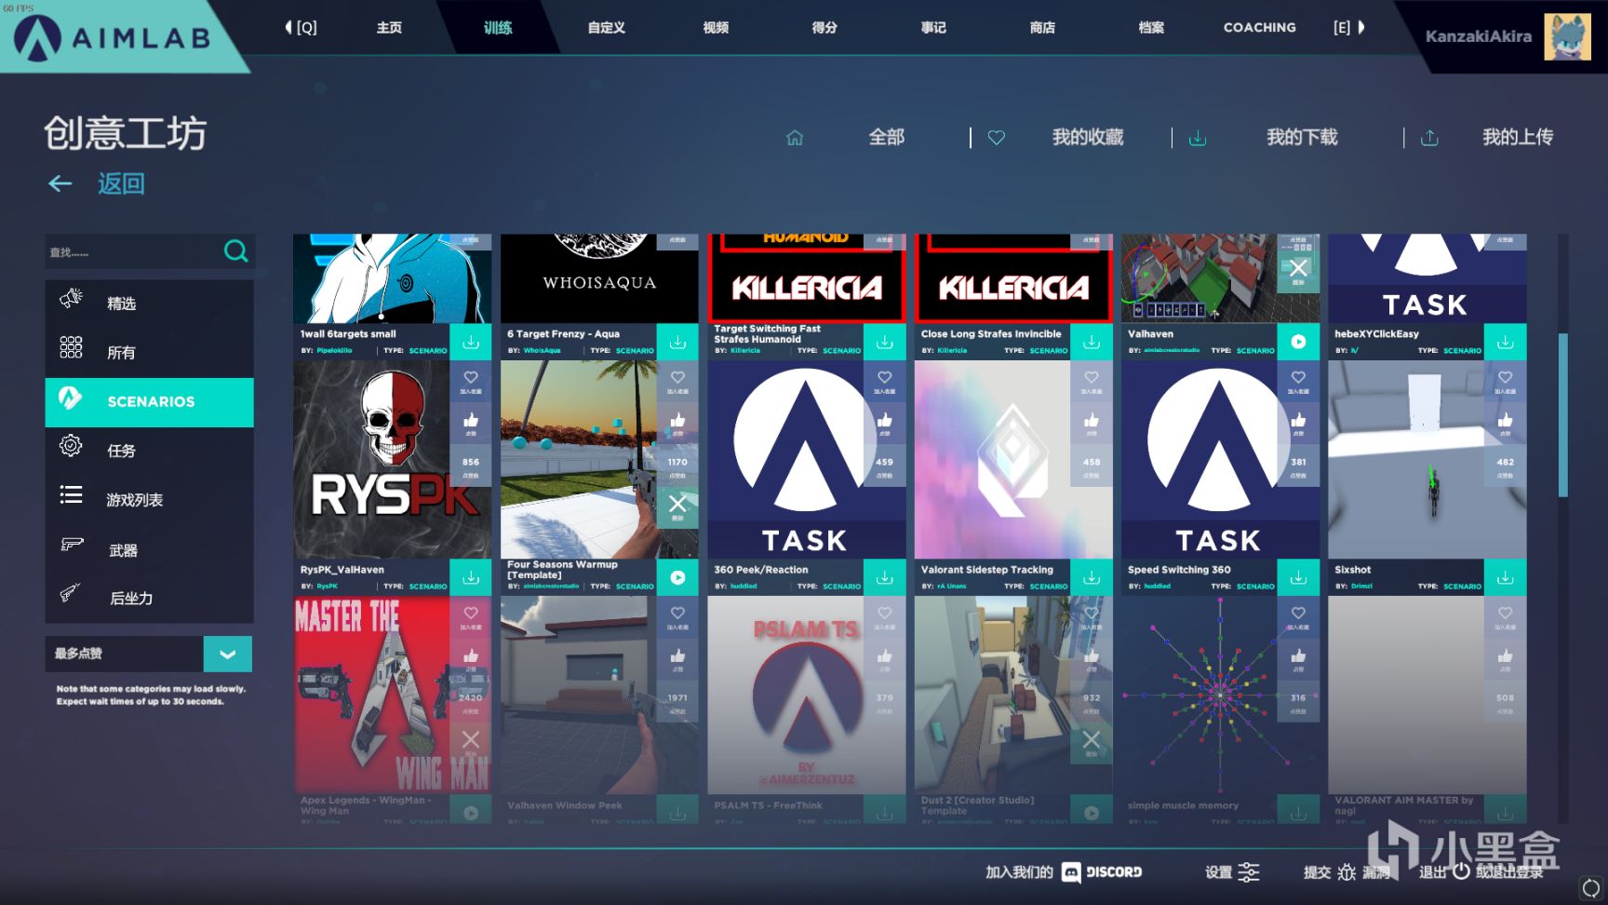Download the 1wall 6targets small scenario

471,342
